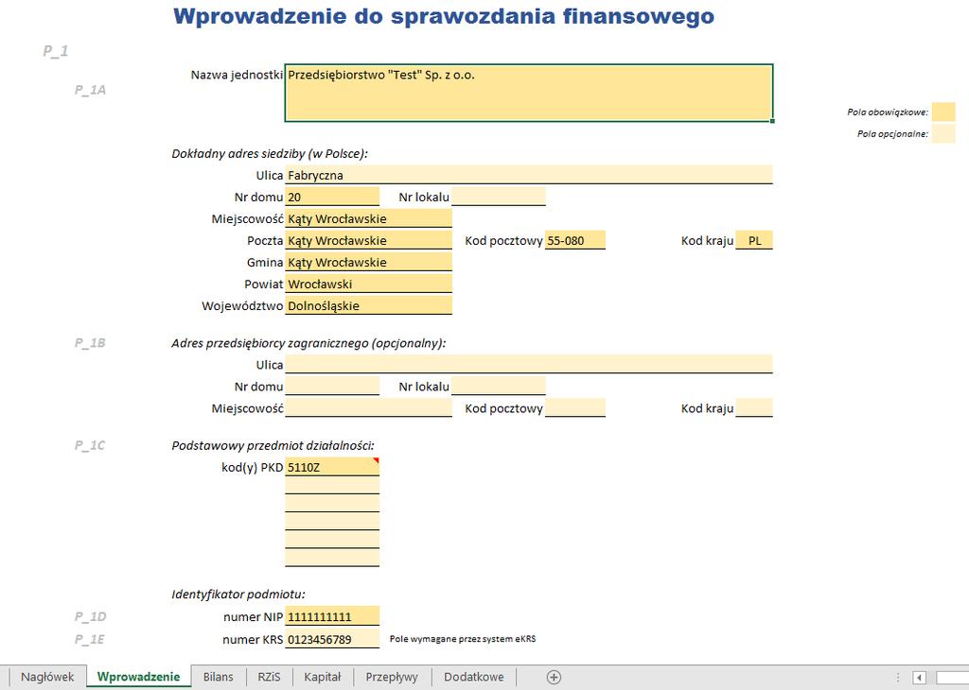Select the Kod pocztowy field 55-080
The image size is (969, 690).
pyautogui.click(x=574, y=240)
